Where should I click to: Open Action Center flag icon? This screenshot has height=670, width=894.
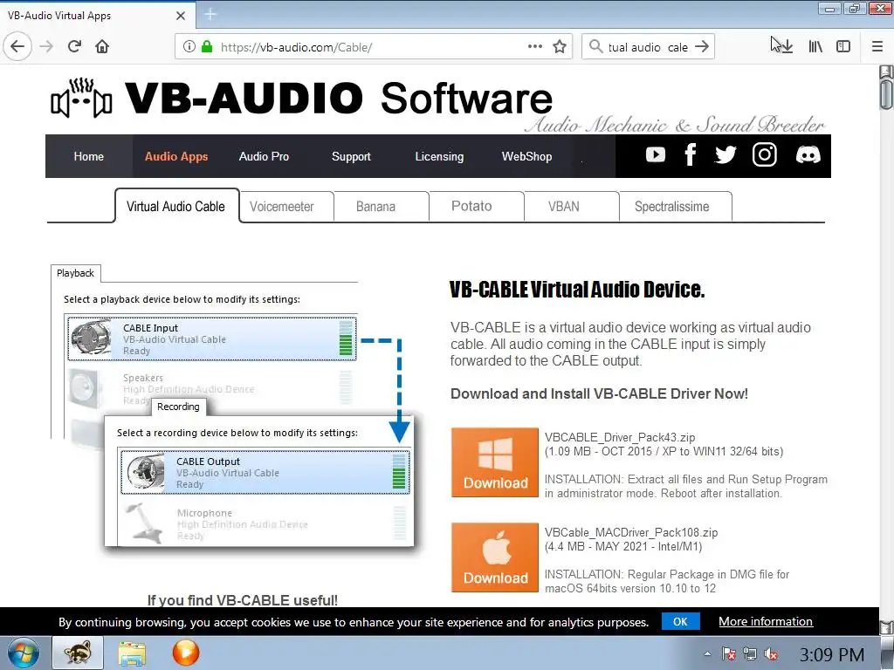tap(728, 654)
